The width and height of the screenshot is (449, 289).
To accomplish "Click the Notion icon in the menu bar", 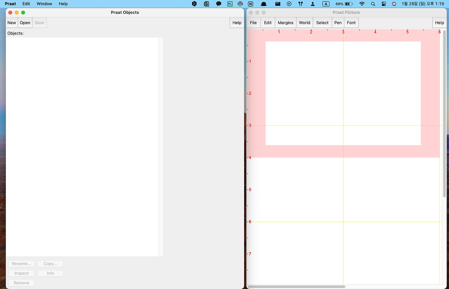I will 250,4.
